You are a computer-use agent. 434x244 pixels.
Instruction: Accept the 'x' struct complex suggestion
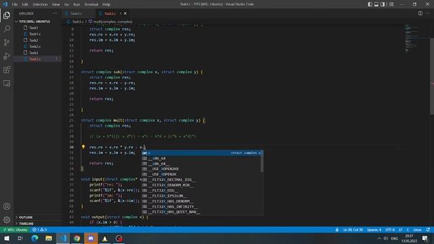201,153
